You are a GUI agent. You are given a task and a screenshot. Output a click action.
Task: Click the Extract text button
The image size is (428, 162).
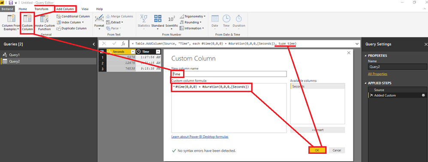tap(115, 22)
